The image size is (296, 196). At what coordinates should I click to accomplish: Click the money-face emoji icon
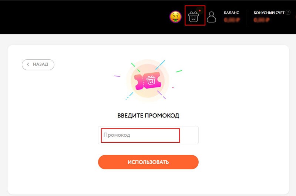click(x=175, y=17)
